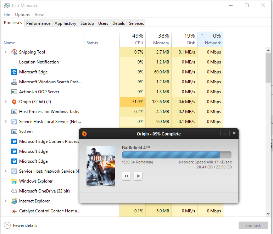Click the System process icon

pos(14,132)
